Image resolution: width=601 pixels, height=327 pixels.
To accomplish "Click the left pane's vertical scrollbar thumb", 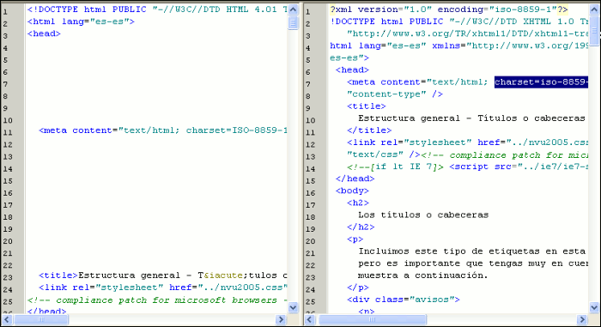I will click(293, 22).
